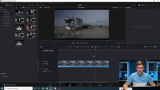Open Timeline View Options icon

[41, 47]
